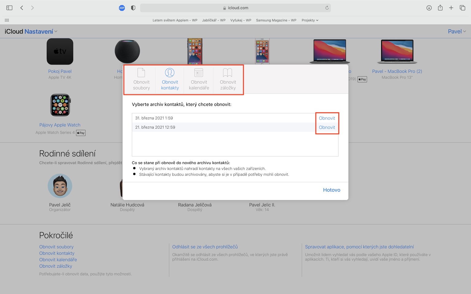Select the first iPhone device icon
This screenshot has width=471, height=294.
[195, 51]
